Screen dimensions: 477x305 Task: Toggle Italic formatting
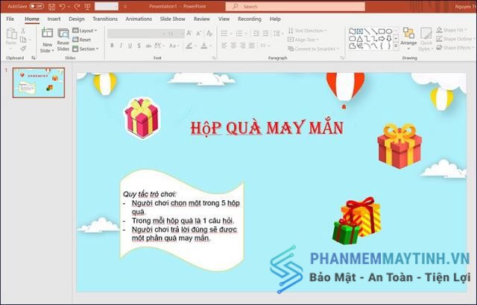(x=121, y=46)
